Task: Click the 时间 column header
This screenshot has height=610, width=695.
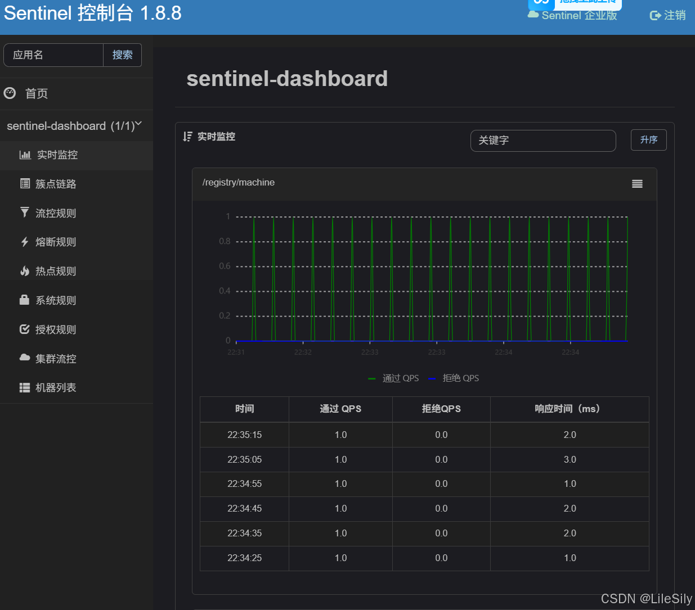Action: pyautogui.click(x=244, y=409)
